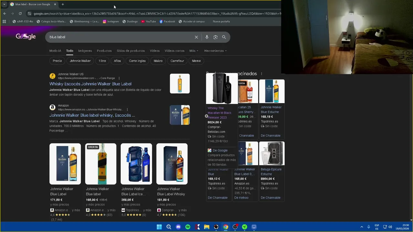Select the Productos tab
This screenshot has height=232, width=413.
(104, 51)
